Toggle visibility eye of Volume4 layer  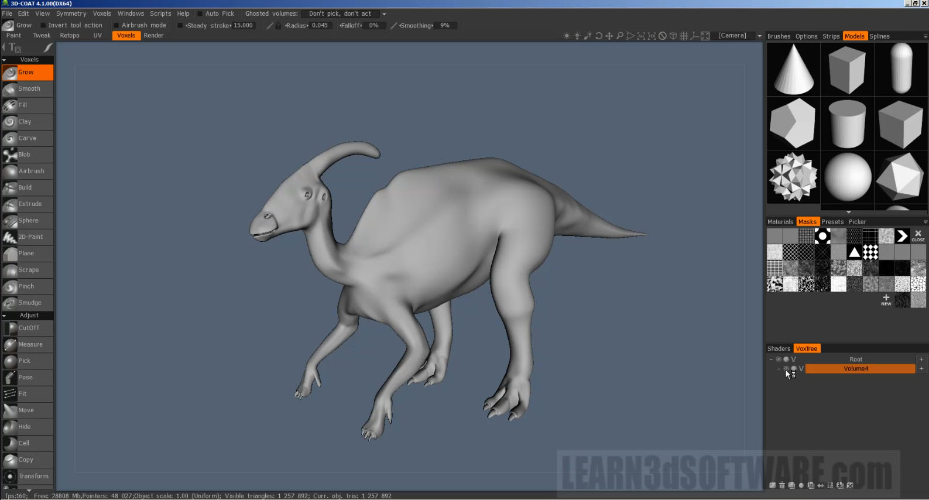[x=786, y=369]
